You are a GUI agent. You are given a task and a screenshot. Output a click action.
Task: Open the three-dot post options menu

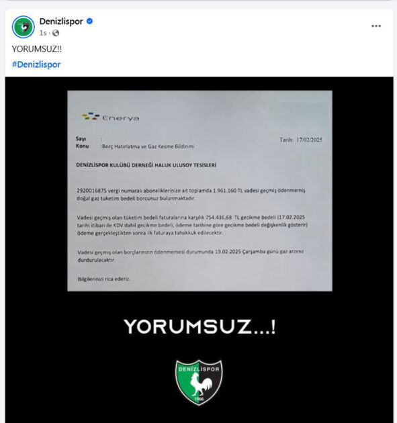coord(376,26)
